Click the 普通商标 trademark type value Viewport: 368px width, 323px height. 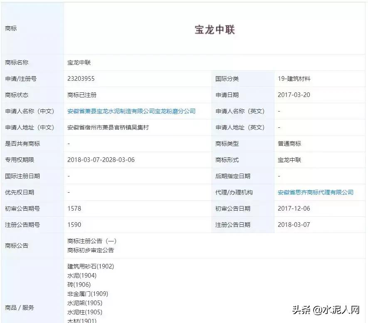[x=289, y=144]
